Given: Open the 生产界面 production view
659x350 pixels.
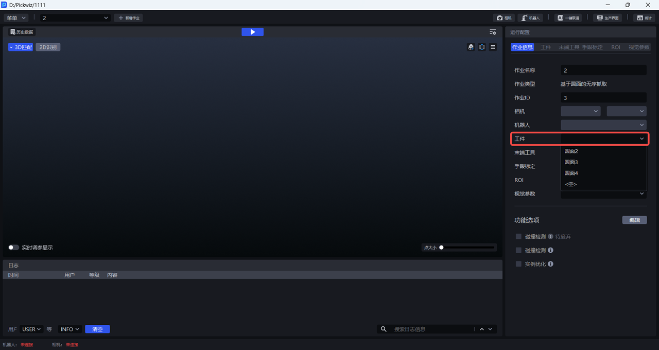Looking at the screenshot, I should 607,17.
